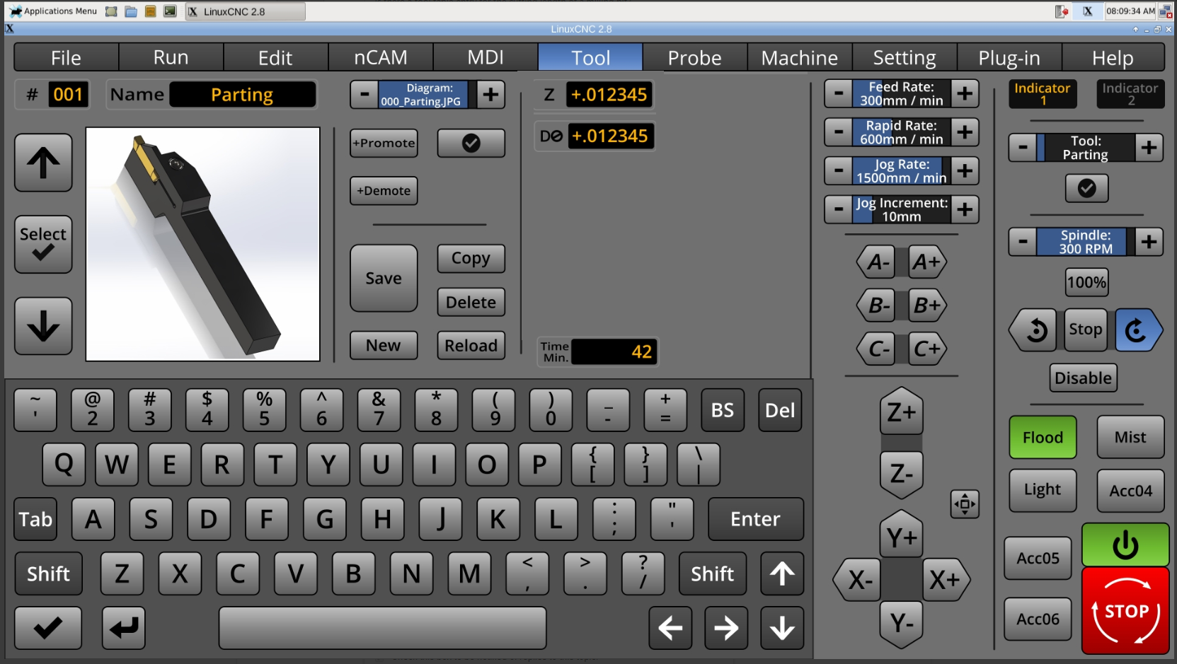Switch to Indicator 2
This screenshot has height=664, width=1177.
point(1130,94)
